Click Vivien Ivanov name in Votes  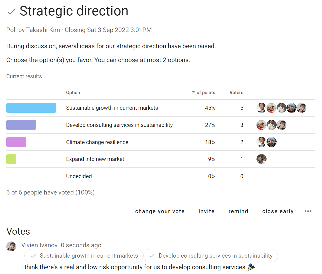[x=39, y=245]
